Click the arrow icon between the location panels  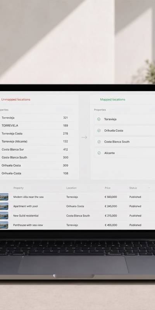pyautogui.click(x=84, y=137)
